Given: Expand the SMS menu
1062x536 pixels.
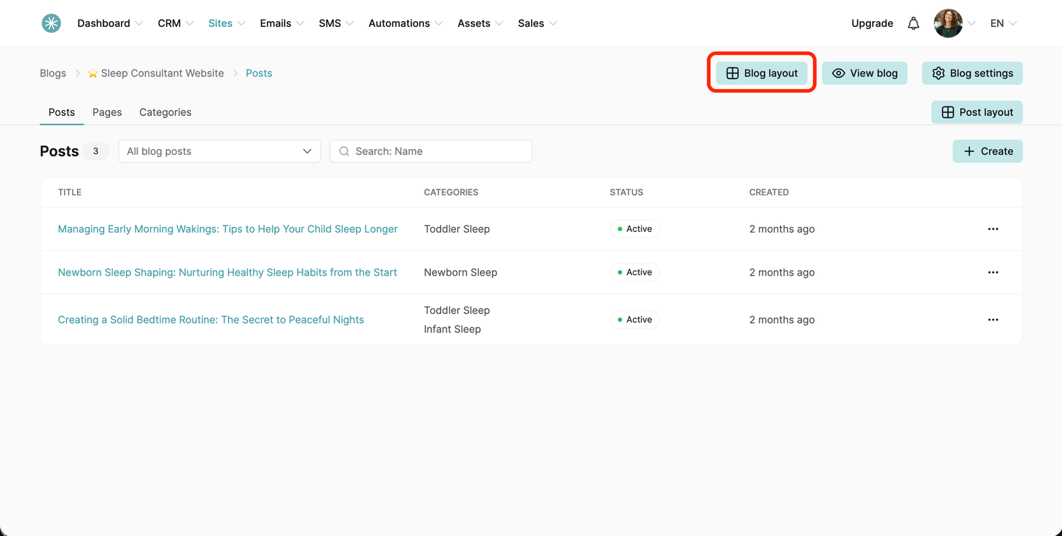Looking at the screenshot, I should pos(336,23).
